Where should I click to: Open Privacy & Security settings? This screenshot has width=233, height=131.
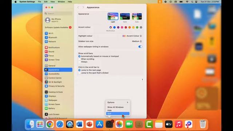coord(58,86)
